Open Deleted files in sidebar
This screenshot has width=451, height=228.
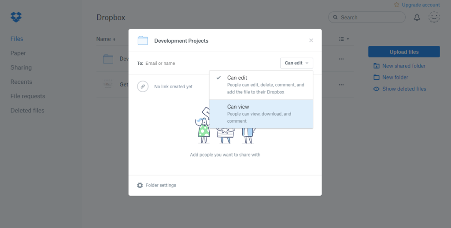coord(27,111)
